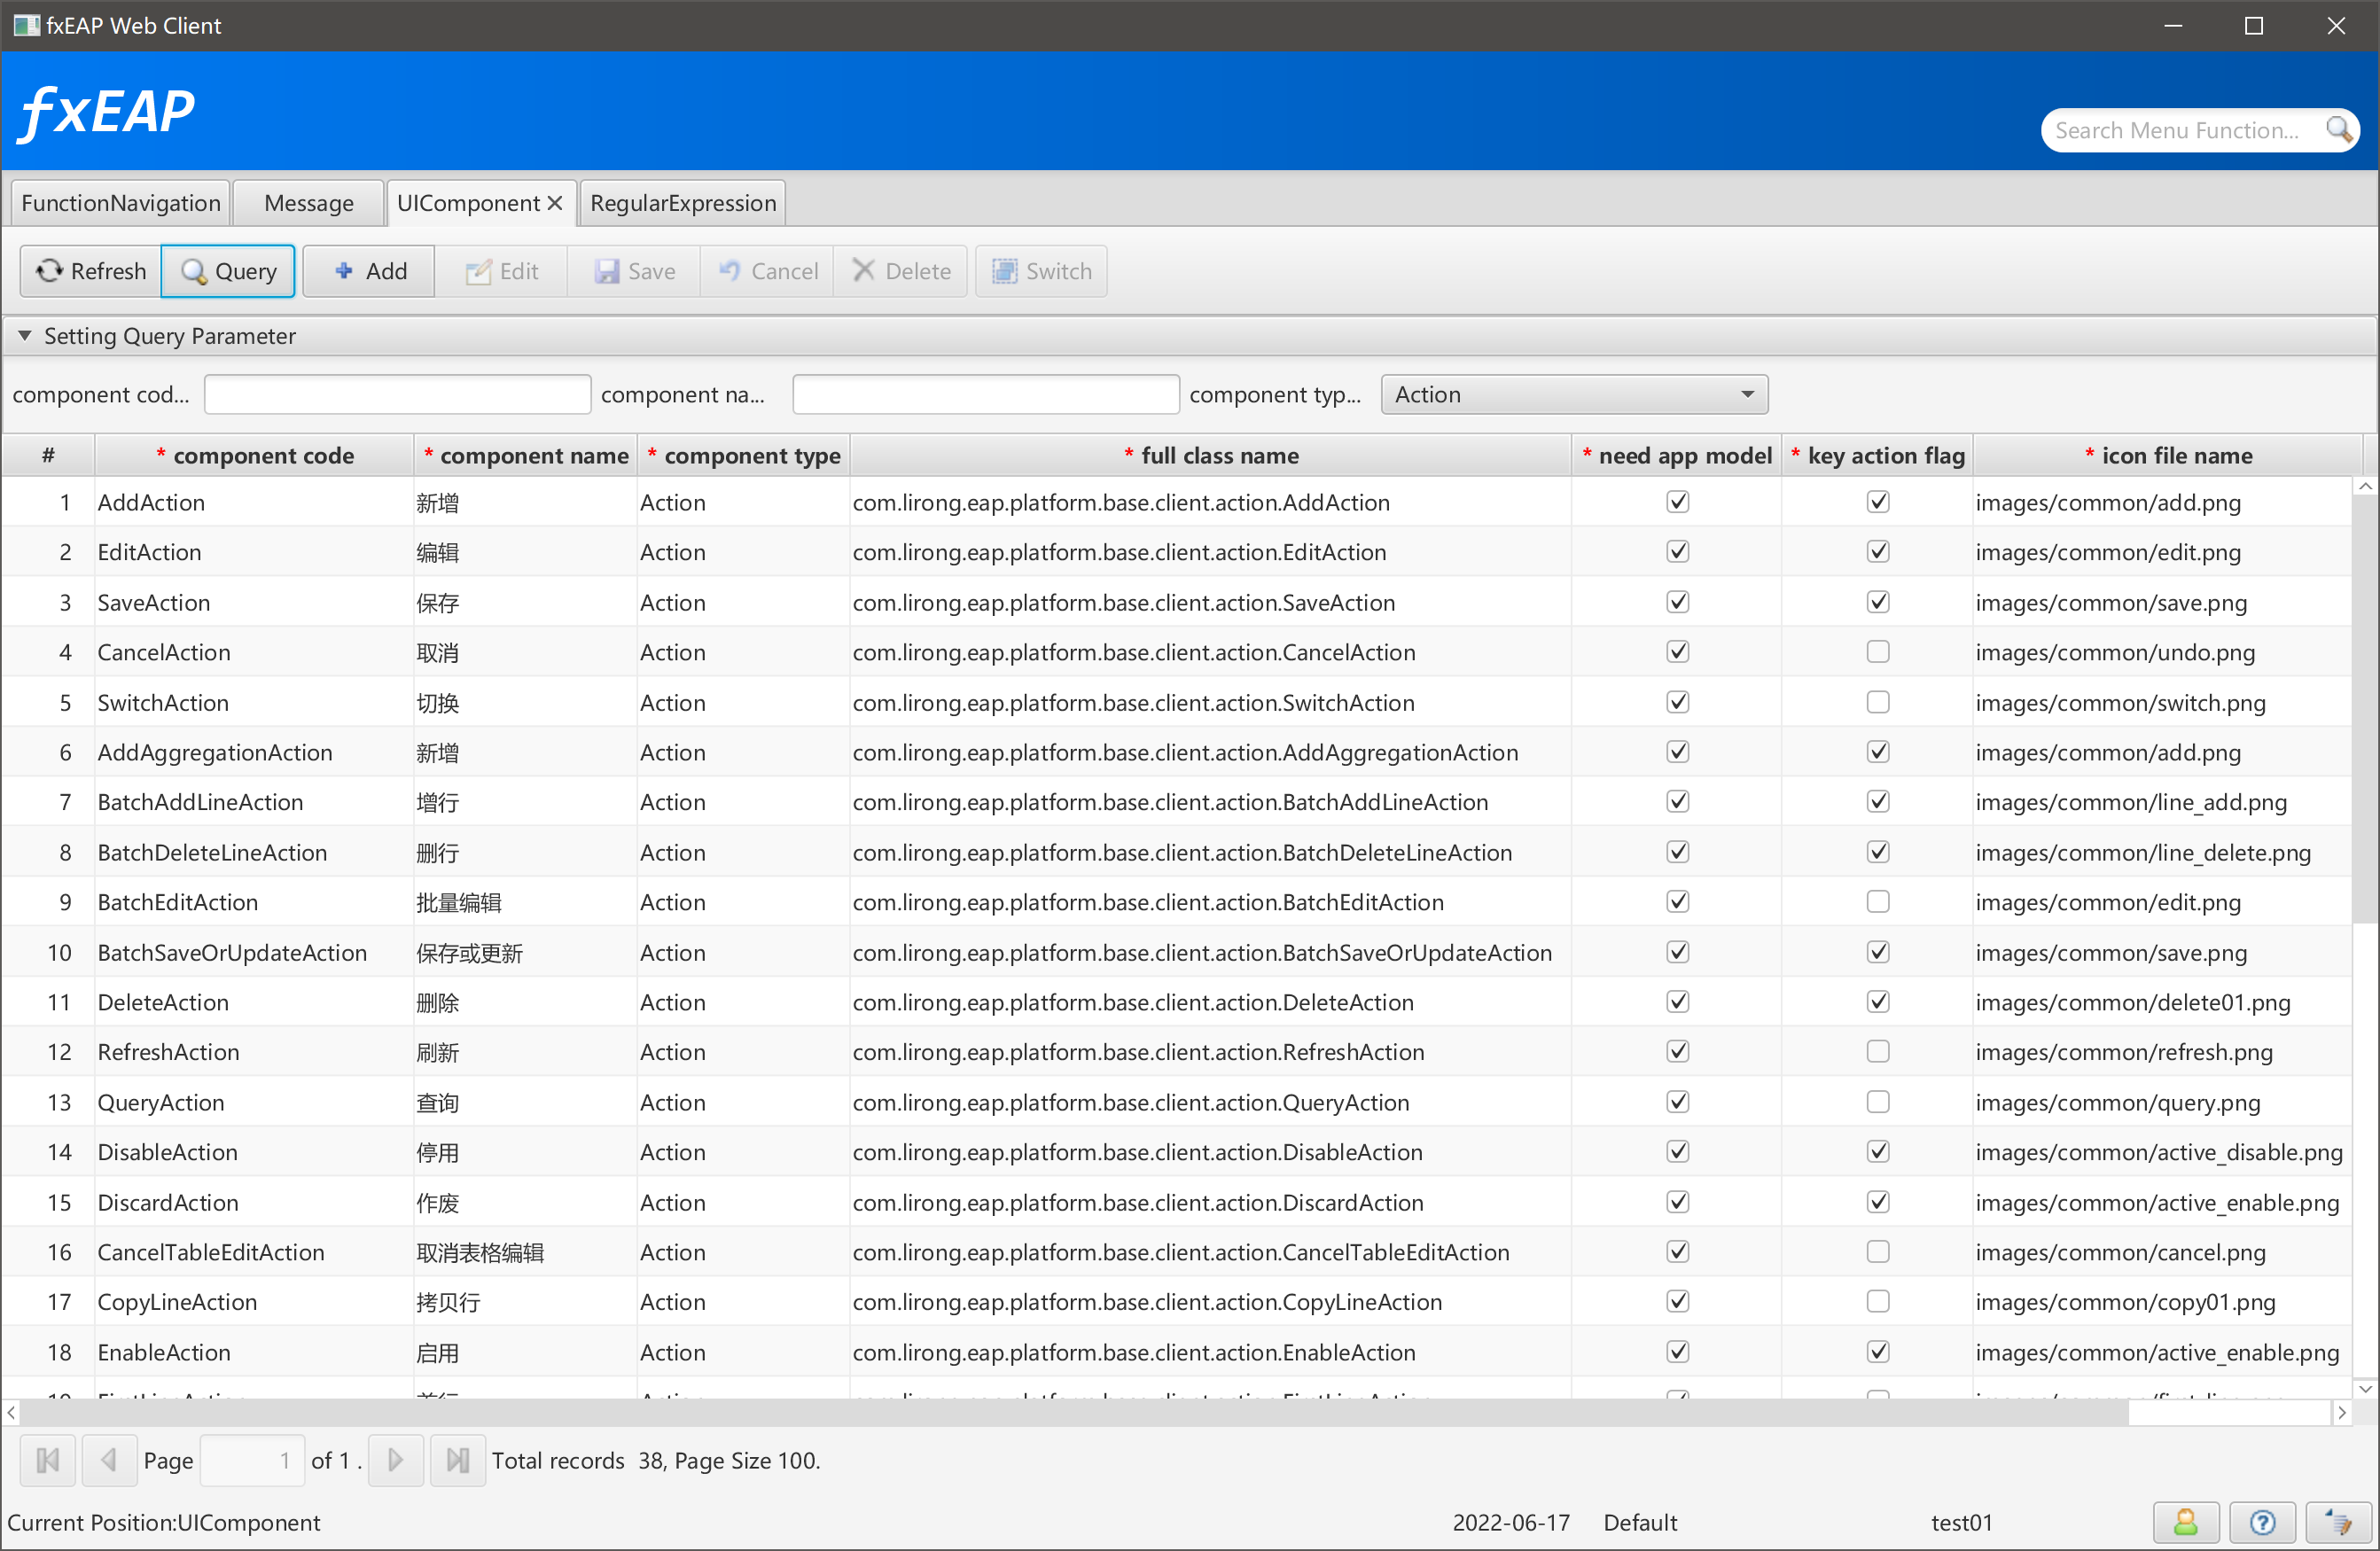Close the UIComponent tab

point(555,203)
